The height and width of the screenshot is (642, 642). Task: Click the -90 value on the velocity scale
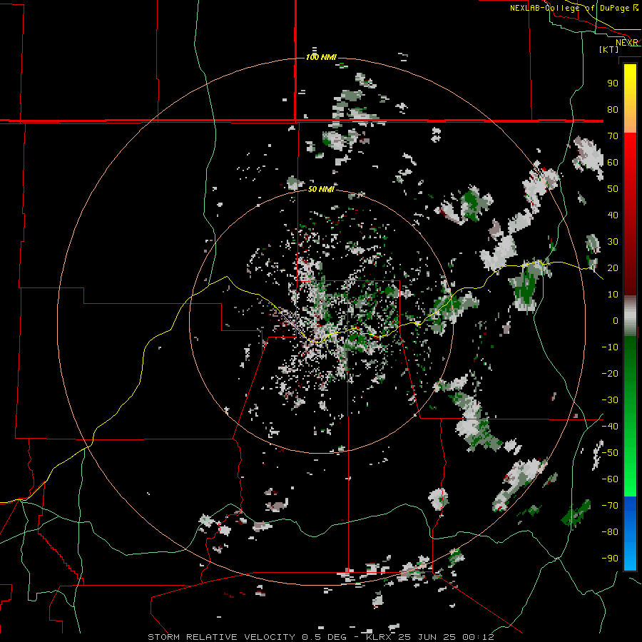tap(610, 559)
